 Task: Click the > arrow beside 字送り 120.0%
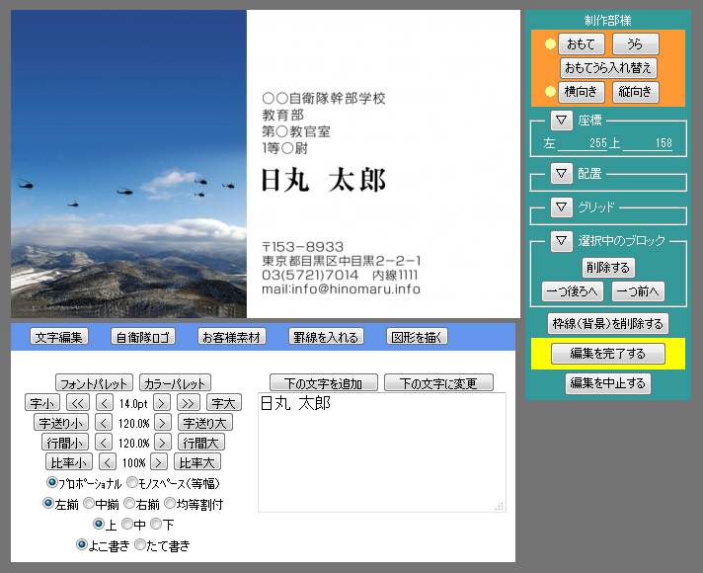(x=162, y=422)
